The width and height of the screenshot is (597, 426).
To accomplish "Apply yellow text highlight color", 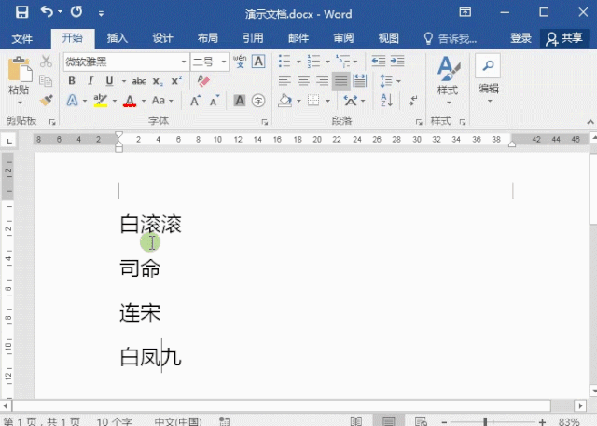I will 101,101.
